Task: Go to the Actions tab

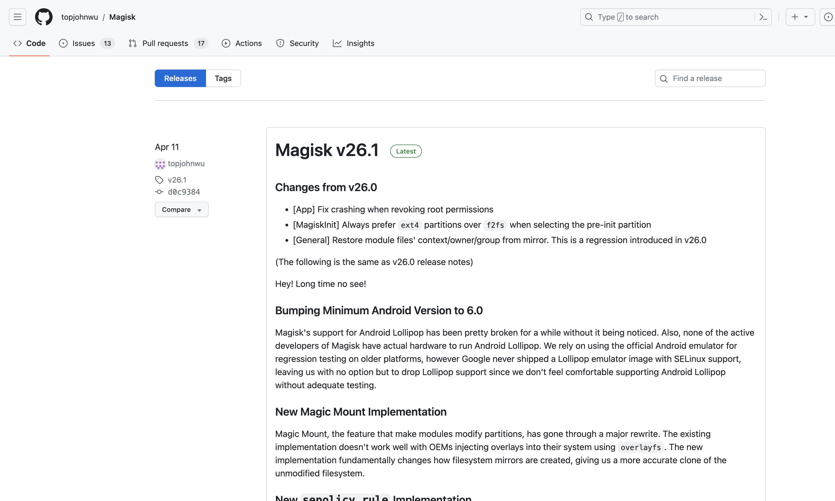Action: [248, 43]
